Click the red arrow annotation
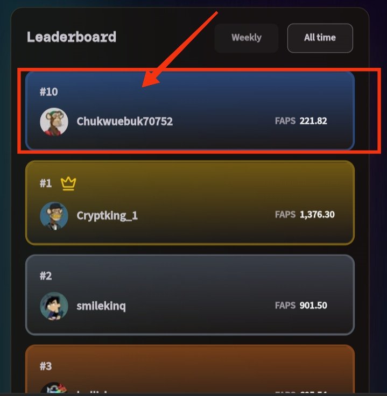 coord(180,49)
